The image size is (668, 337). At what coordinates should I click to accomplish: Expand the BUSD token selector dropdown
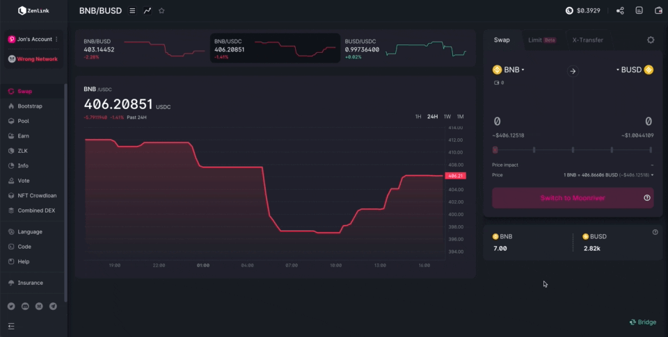[635, 69]
